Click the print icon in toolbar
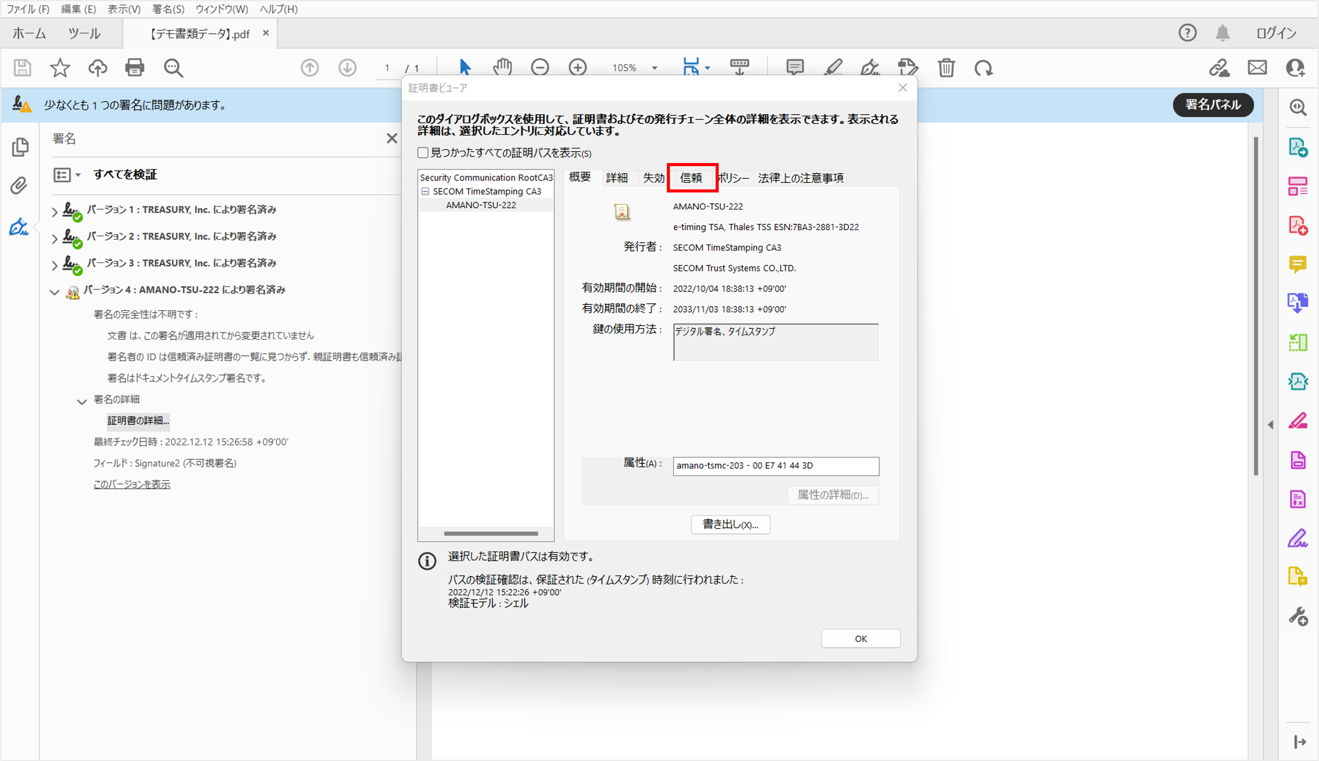 pos(134,67)
